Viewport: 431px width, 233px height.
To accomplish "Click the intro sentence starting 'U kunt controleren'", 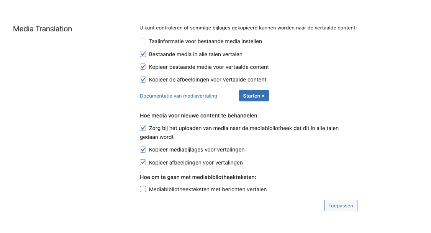I will 248,28.
